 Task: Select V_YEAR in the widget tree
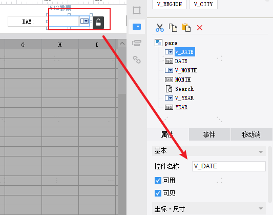[x=184, y=98]
